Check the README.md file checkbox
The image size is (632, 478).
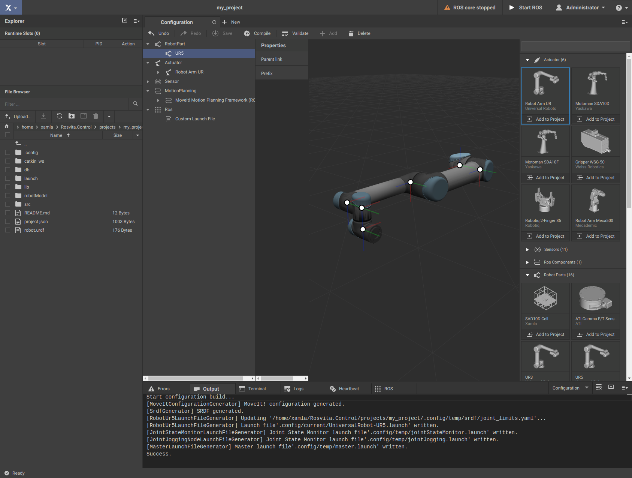pos(7,213)
